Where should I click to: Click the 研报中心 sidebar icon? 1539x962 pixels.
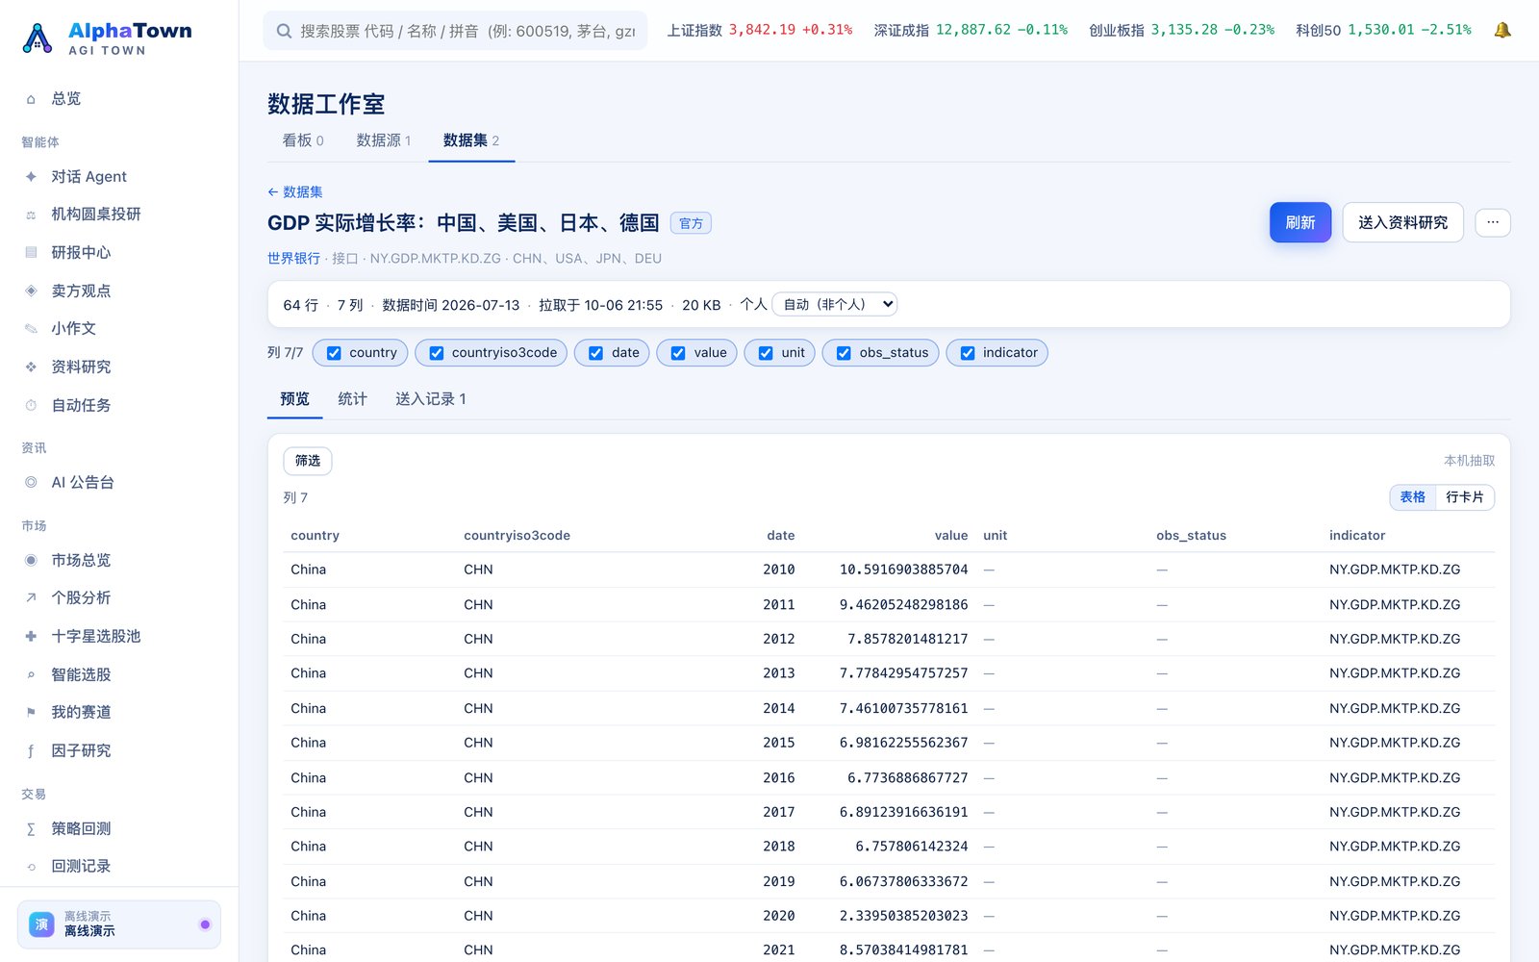coord(31,253)
